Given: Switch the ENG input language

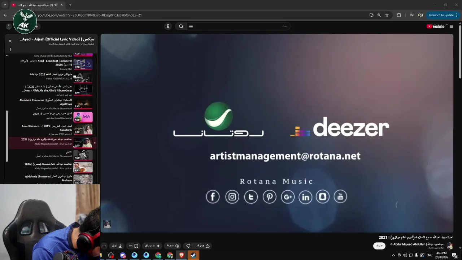Looking at the screenshot, I should pyautogui.click(x=429, y=255).
